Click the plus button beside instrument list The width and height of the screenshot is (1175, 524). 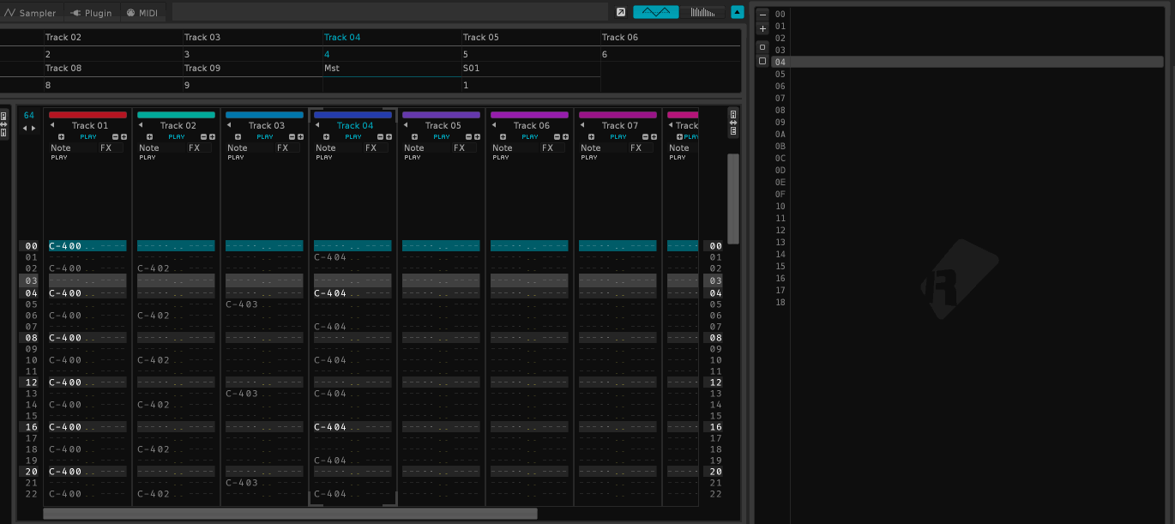pos(762,28)
